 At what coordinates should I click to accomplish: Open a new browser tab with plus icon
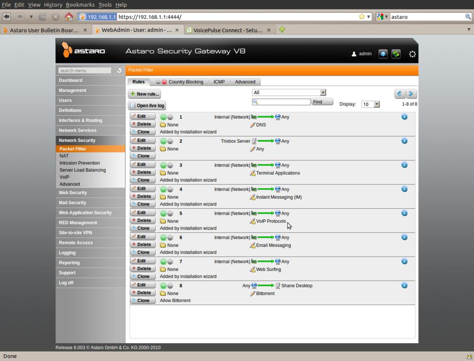tap(282, 29)
